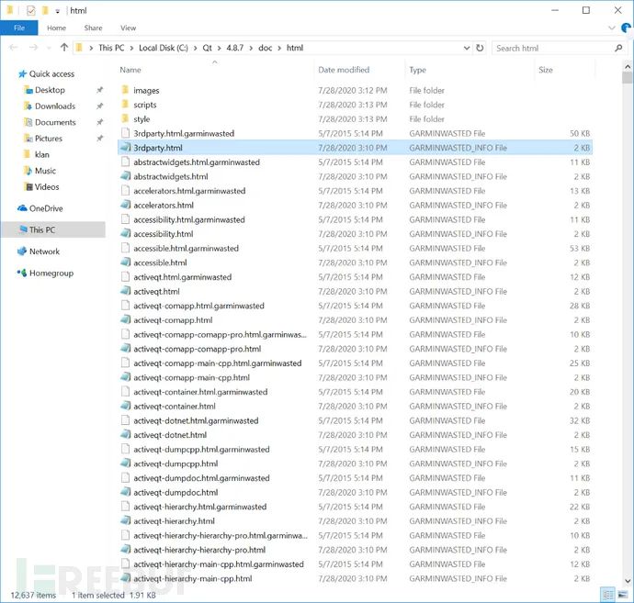Click the search magnifier icon

tap(618, 48)
